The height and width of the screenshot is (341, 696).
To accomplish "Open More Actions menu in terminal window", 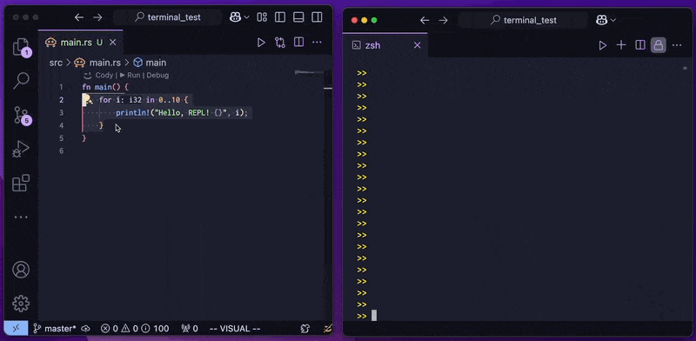I will pos(677,45).
